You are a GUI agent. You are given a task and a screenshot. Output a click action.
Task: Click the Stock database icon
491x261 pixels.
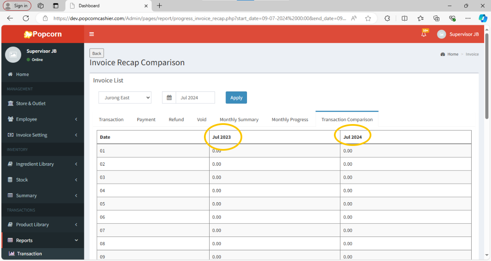[10, 180]
